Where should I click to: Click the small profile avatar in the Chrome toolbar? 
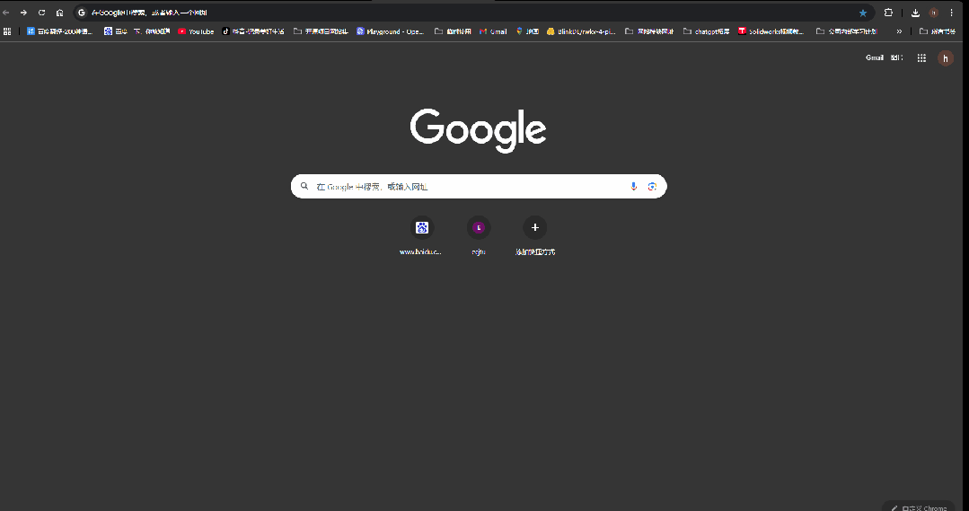point(933,13)
